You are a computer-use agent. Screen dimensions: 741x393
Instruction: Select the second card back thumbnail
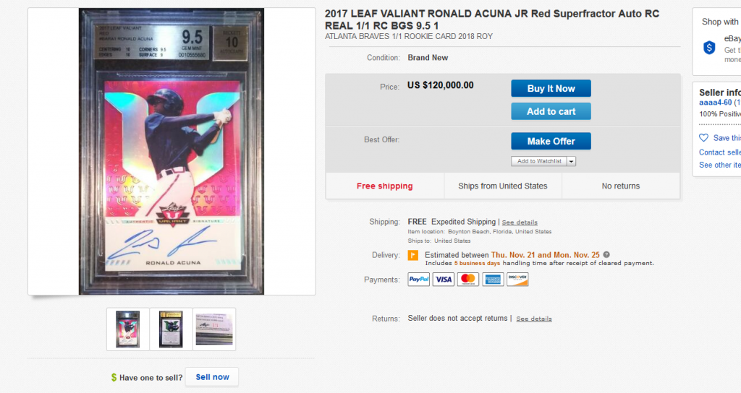coord(171,329)
